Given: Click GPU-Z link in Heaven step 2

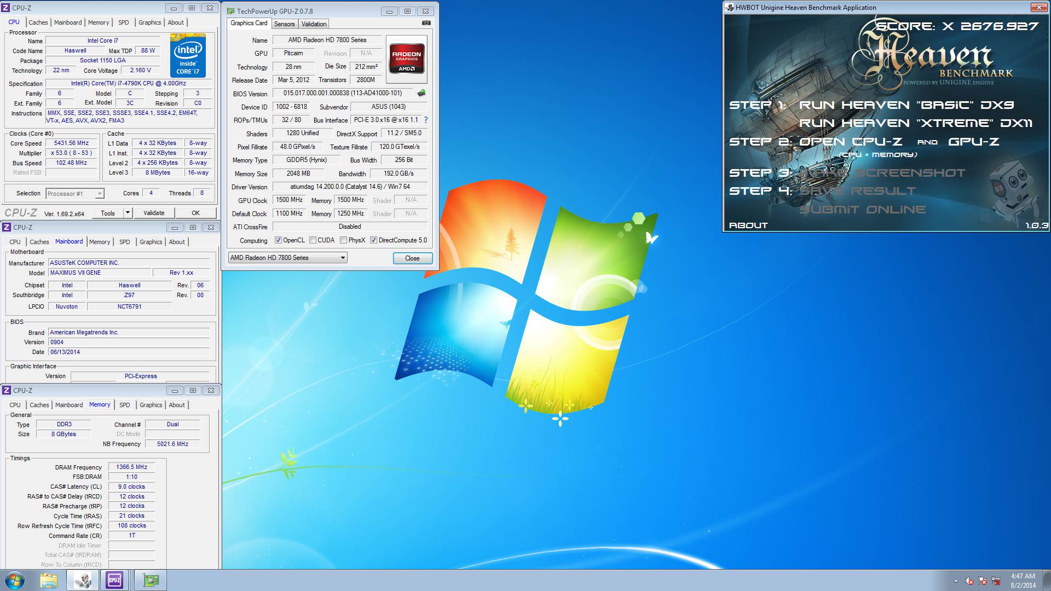Looking at the screenshot, I should (974, 142).
